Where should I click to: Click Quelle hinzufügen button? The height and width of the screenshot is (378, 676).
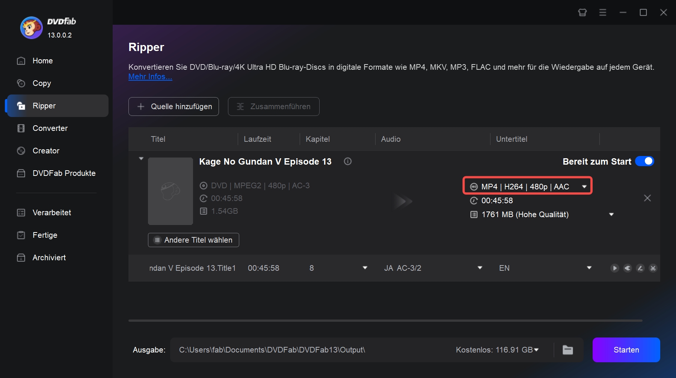[x=174, y=106]
